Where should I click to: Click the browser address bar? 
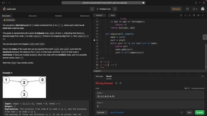(x=103, y=3)
